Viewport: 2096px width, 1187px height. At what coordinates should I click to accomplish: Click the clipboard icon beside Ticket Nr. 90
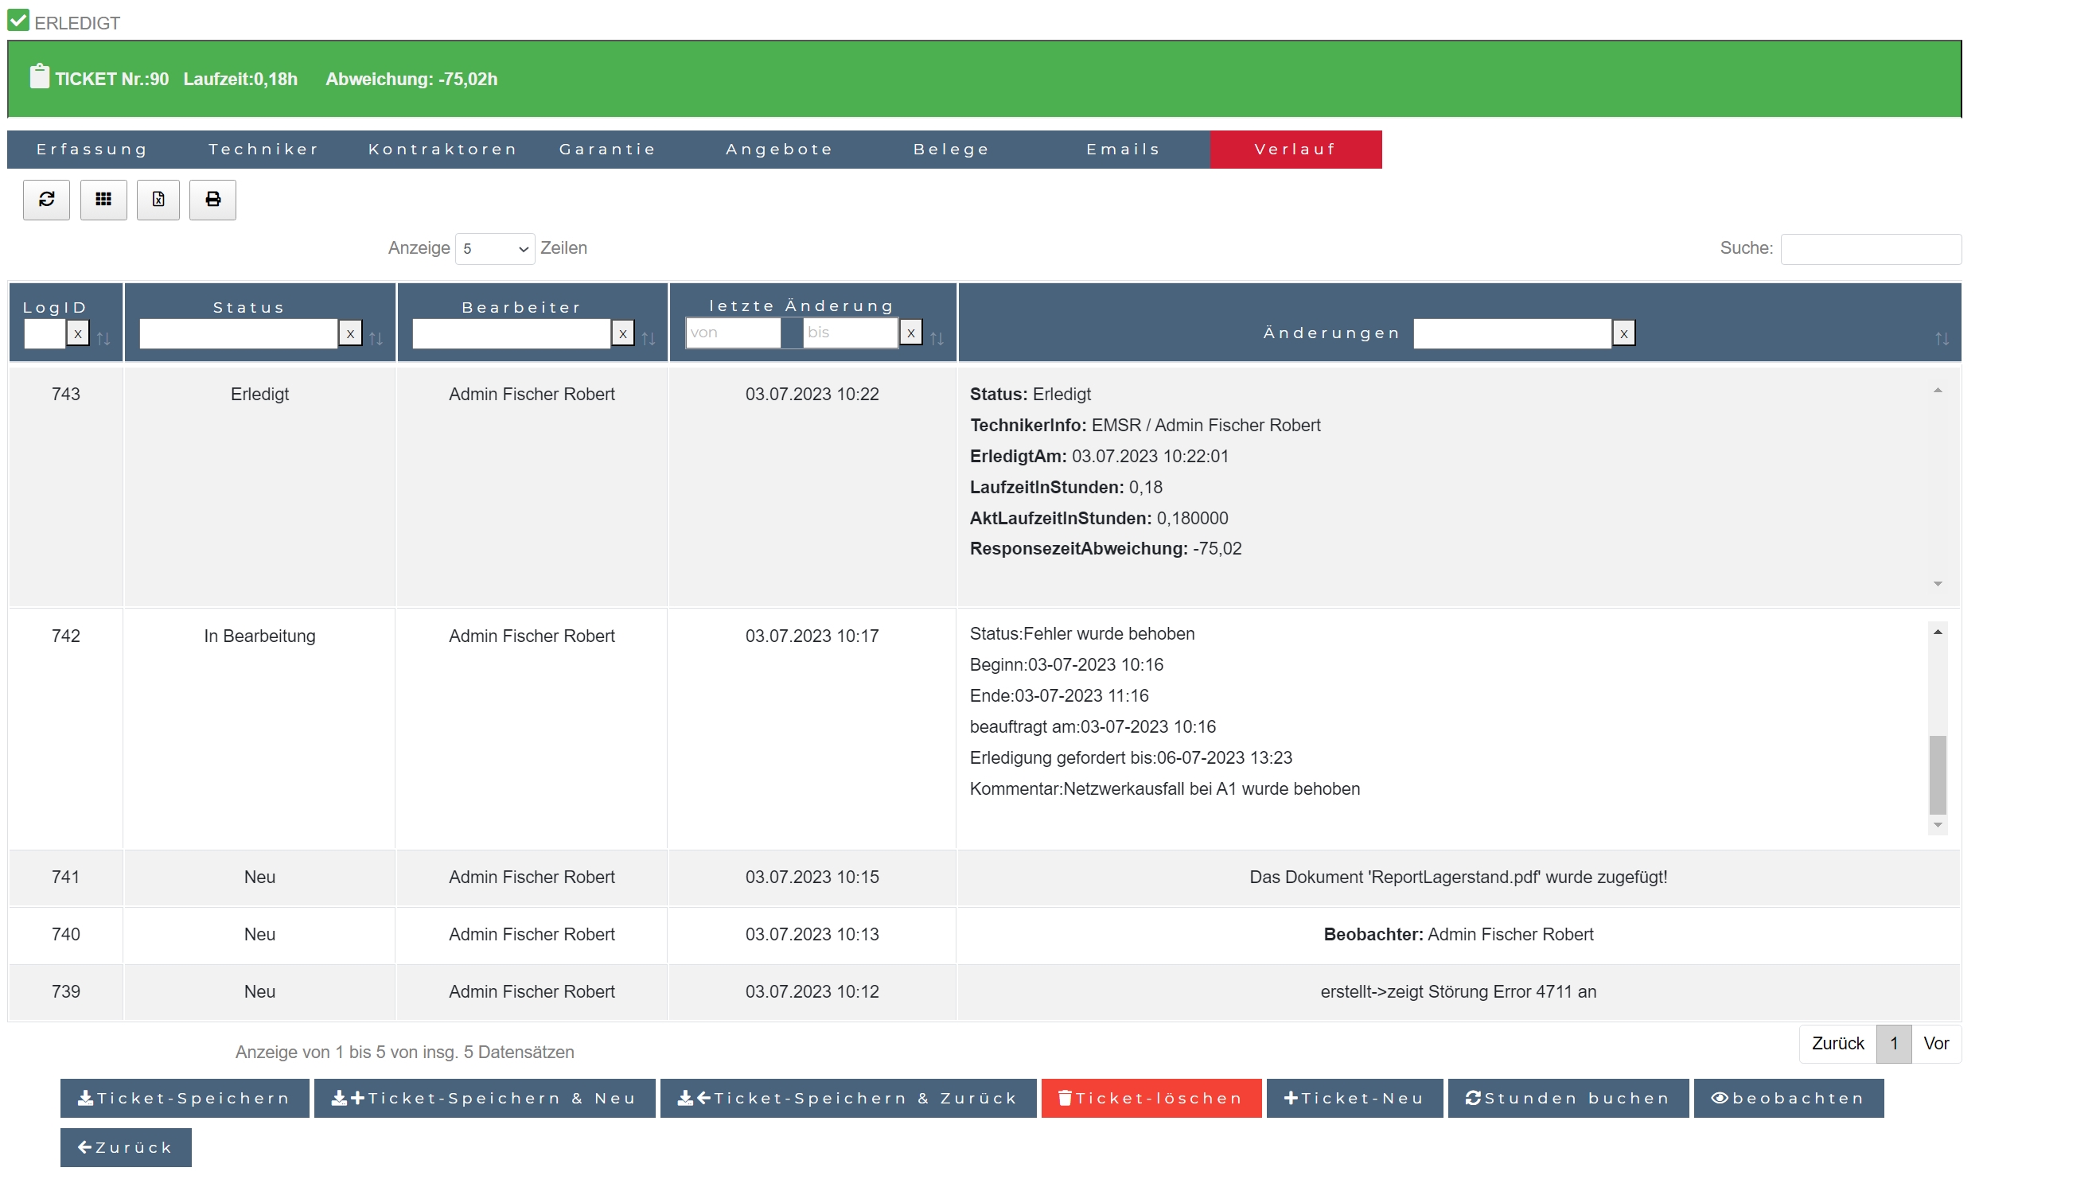point(39,77)
